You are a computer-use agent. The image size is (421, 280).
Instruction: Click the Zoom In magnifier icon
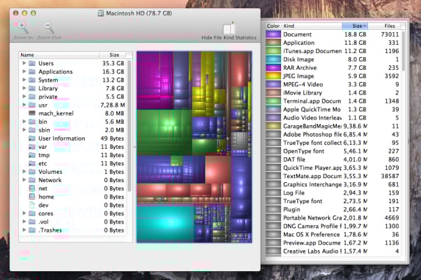22,28
